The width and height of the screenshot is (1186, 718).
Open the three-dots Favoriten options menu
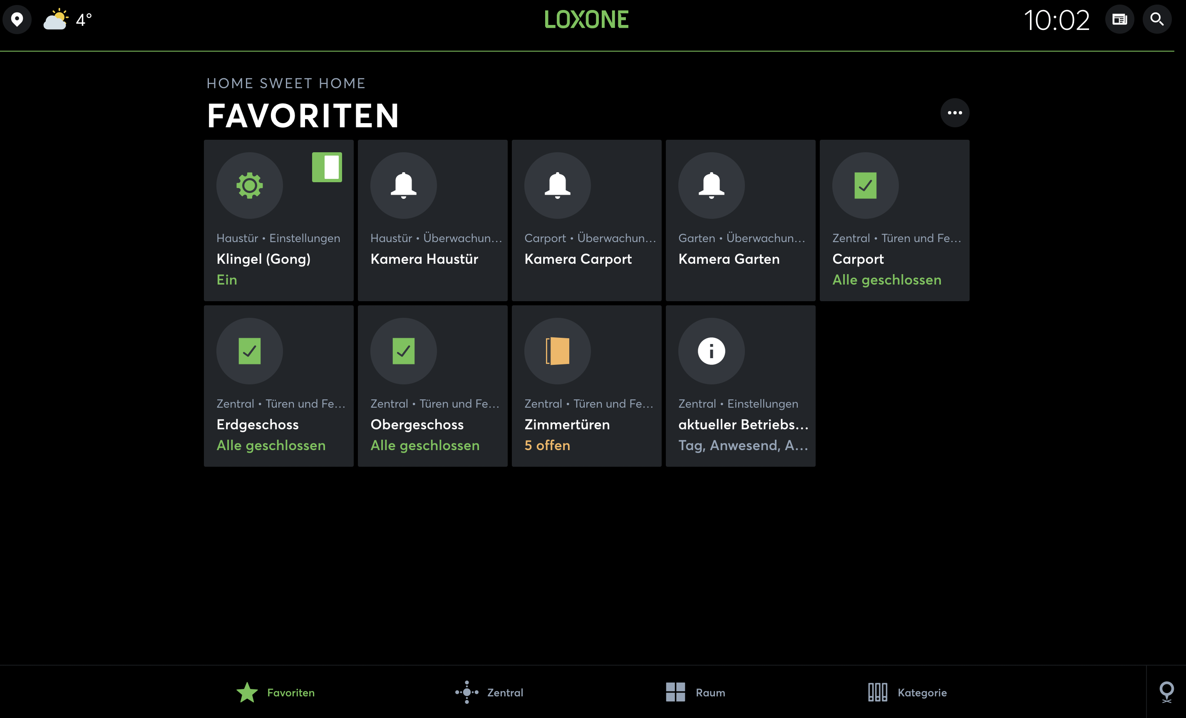(x=955, y=113)
